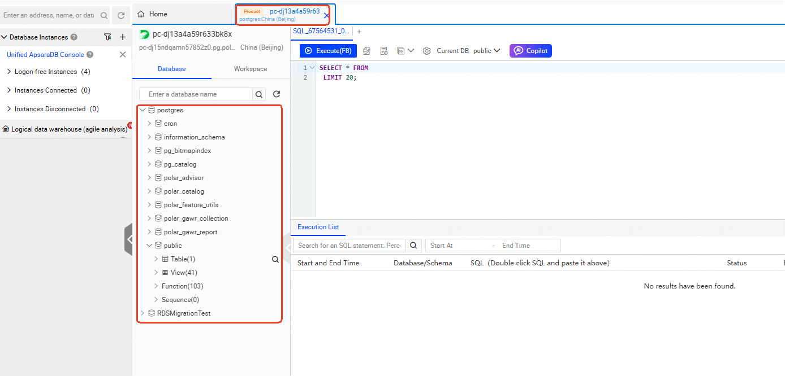The height and width of the screenshot is (376, 785).
Task: Open SQL console settings gear
Action: (427, 51)
